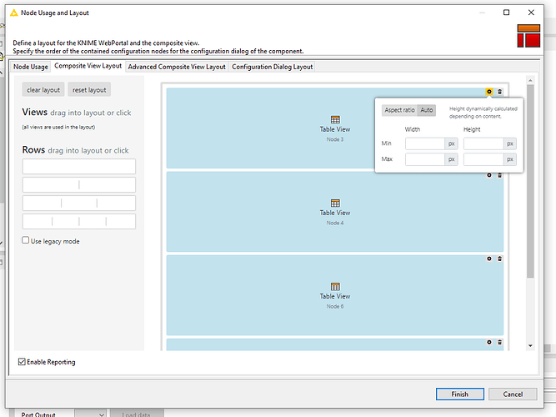This screenshot has width=556, height=417.
Task: Open settings gear for Table View Node 3
Action: click(489, 92)
